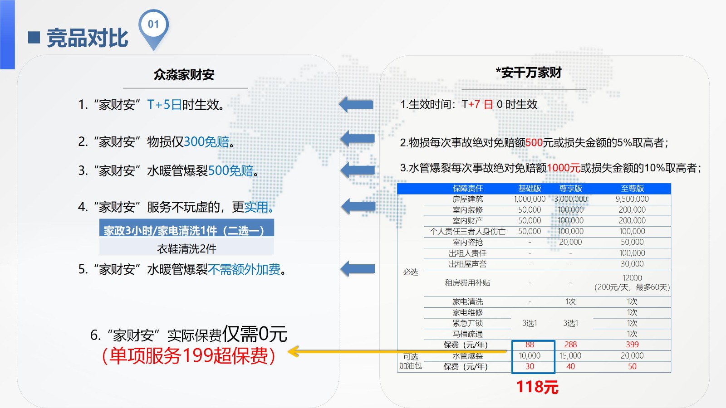Click the 家政3小时/家电清洗1件 blue banner
Viewport: 726px width, 408px height.
point(186,230)
